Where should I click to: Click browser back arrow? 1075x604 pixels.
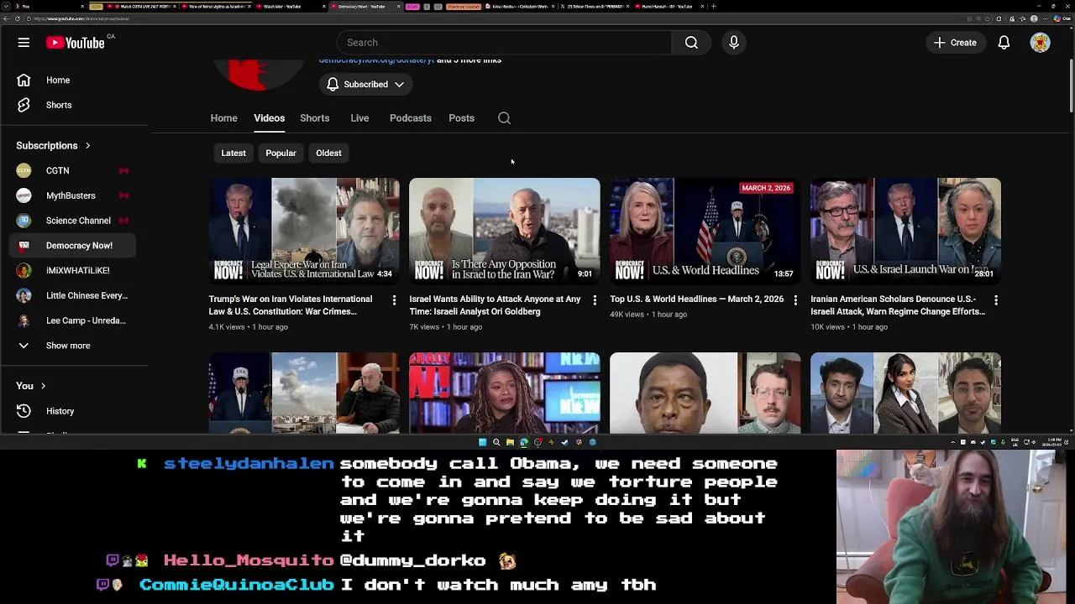point(6,18)
